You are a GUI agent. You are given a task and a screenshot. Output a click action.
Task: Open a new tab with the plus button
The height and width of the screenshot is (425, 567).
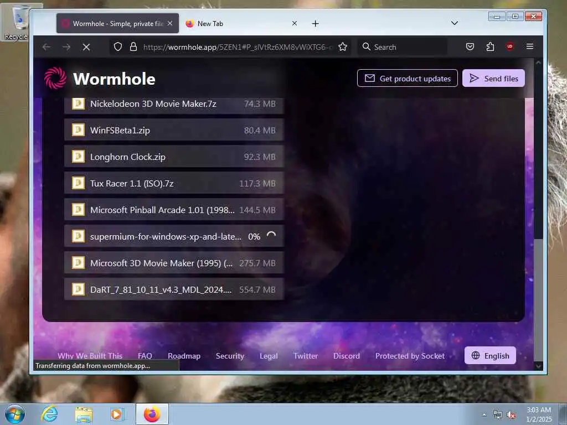pyautogui.click(x=315, y=23)
